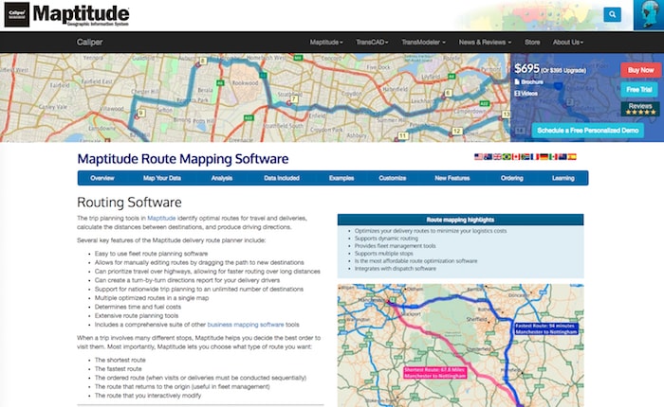664x407 pixels.
Task: Click the Routing Software heading
Action: pos(129,202)
